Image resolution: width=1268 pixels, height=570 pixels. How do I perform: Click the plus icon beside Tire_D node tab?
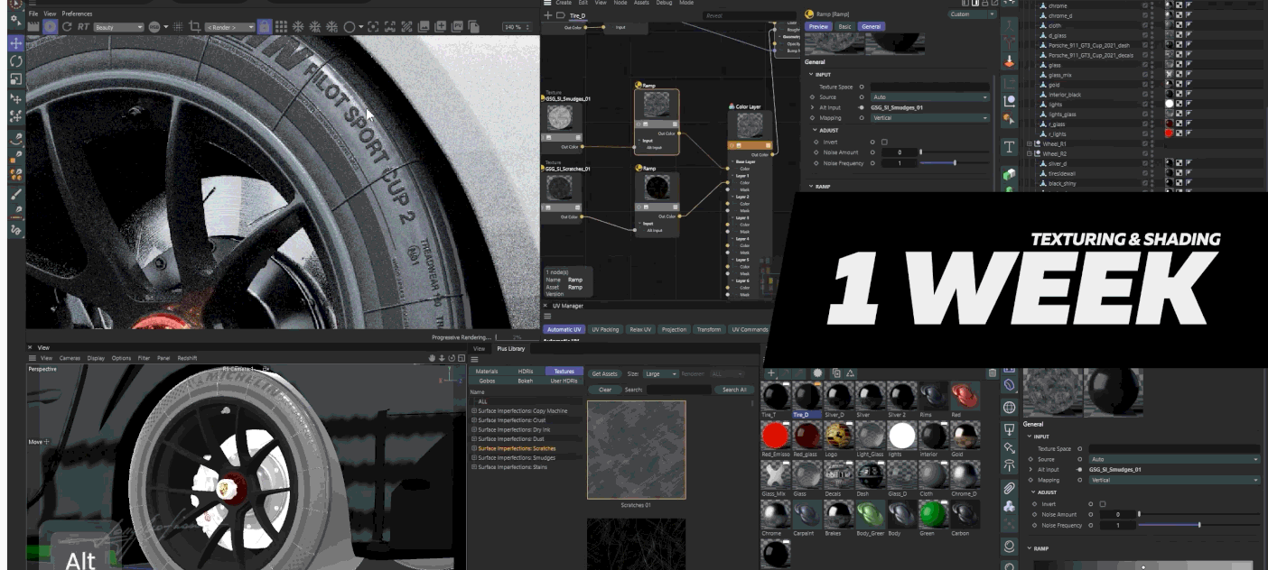[x=548, y=16]
